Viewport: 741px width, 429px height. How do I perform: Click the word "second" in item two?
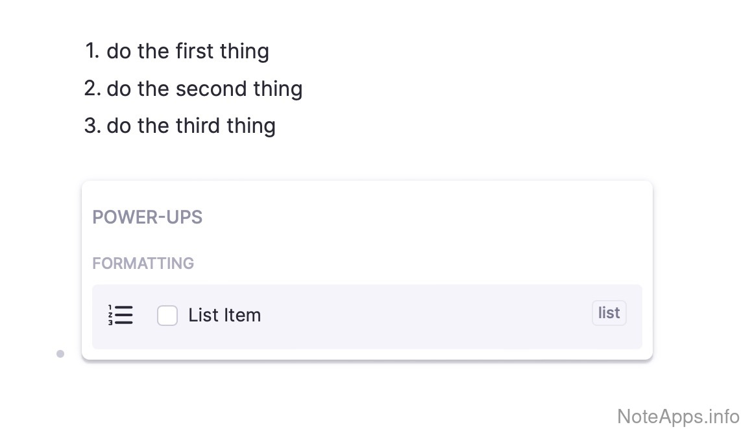click(x=210, y=89)
